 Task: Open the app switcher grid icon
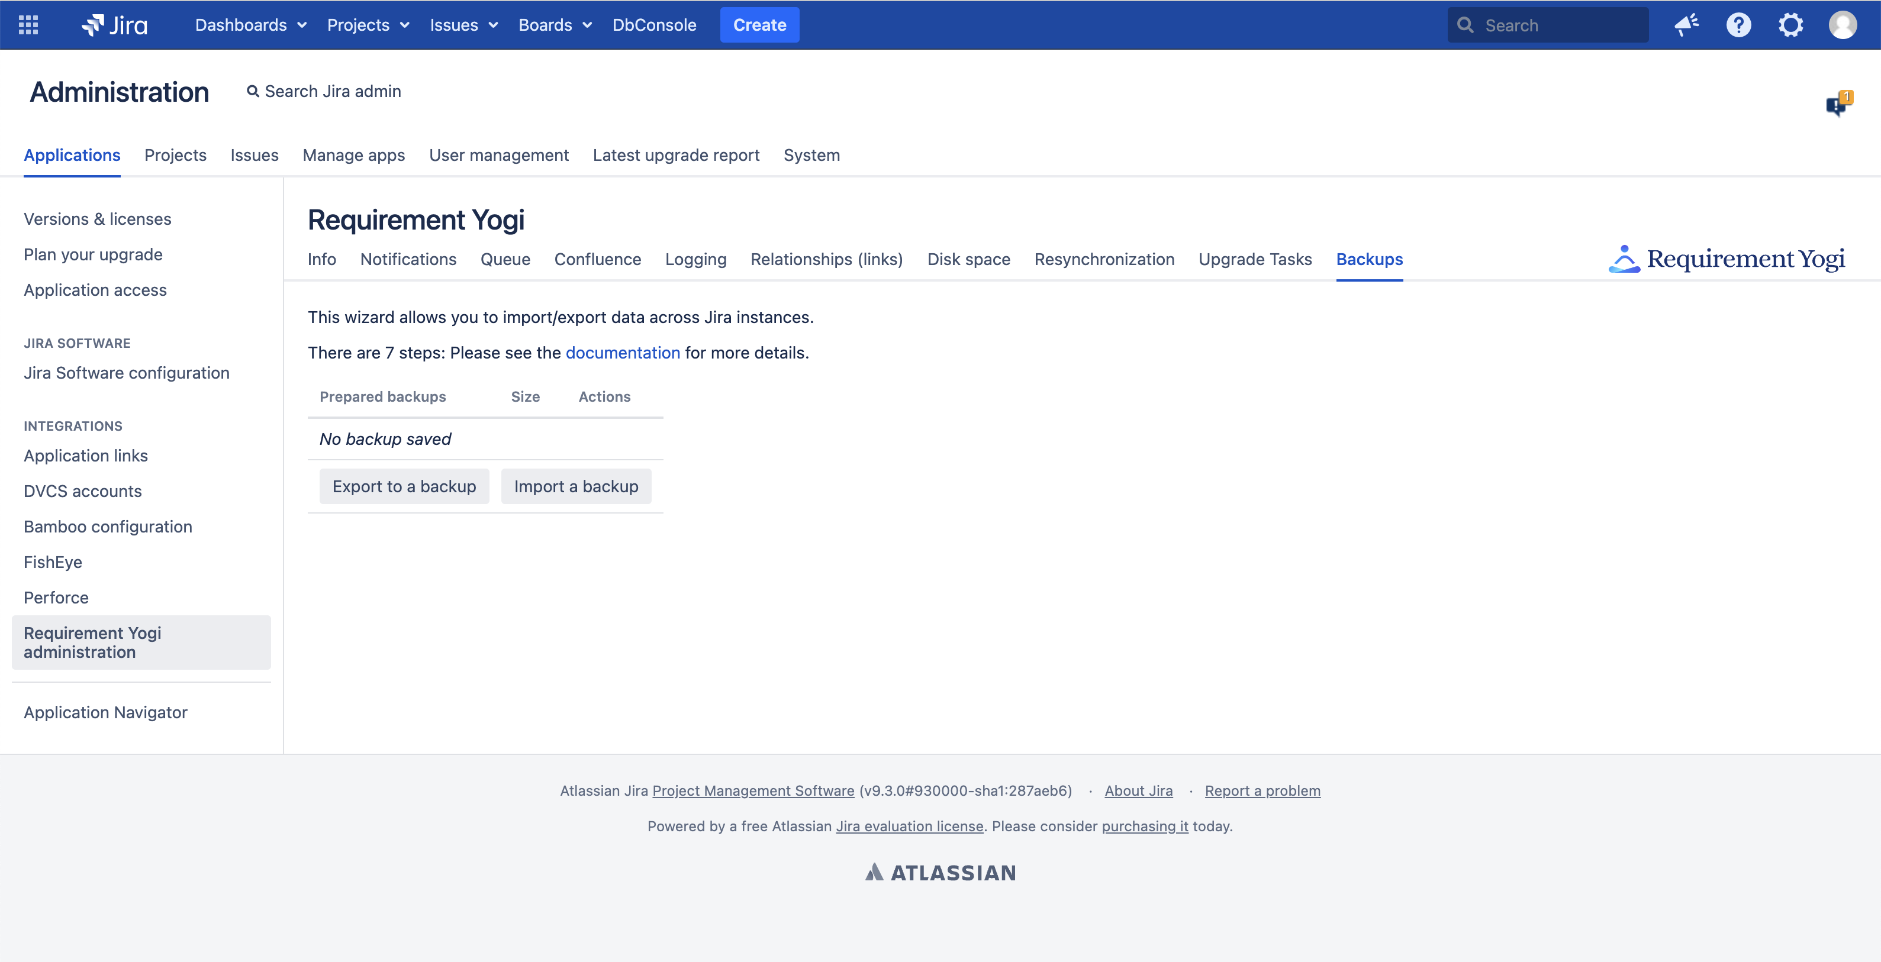coord(28,25)
